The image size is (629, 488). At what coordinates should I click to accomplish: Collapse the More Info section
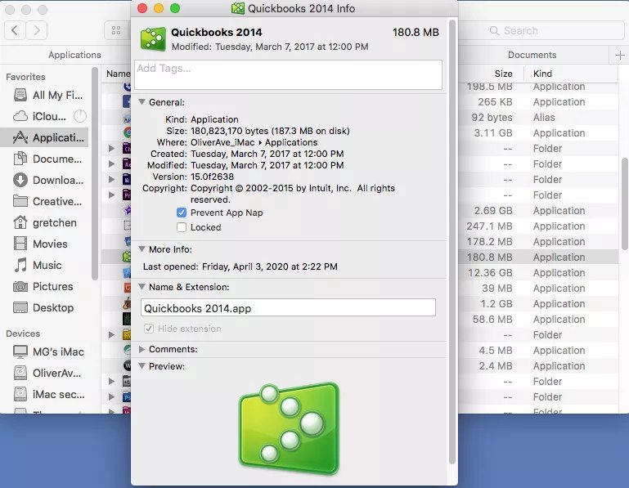click(142, 249)
